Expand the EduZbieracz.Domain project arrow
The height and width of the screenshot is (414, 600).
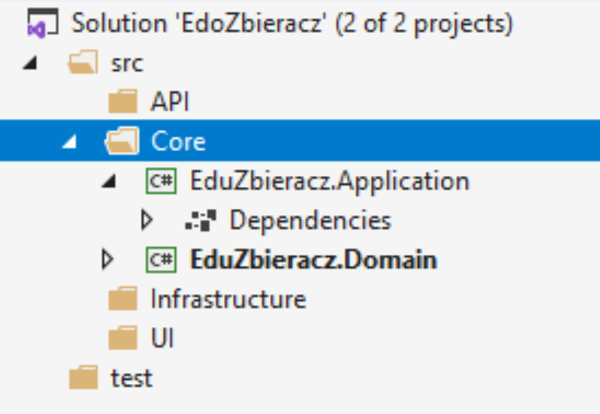click(x=107, y=259)
